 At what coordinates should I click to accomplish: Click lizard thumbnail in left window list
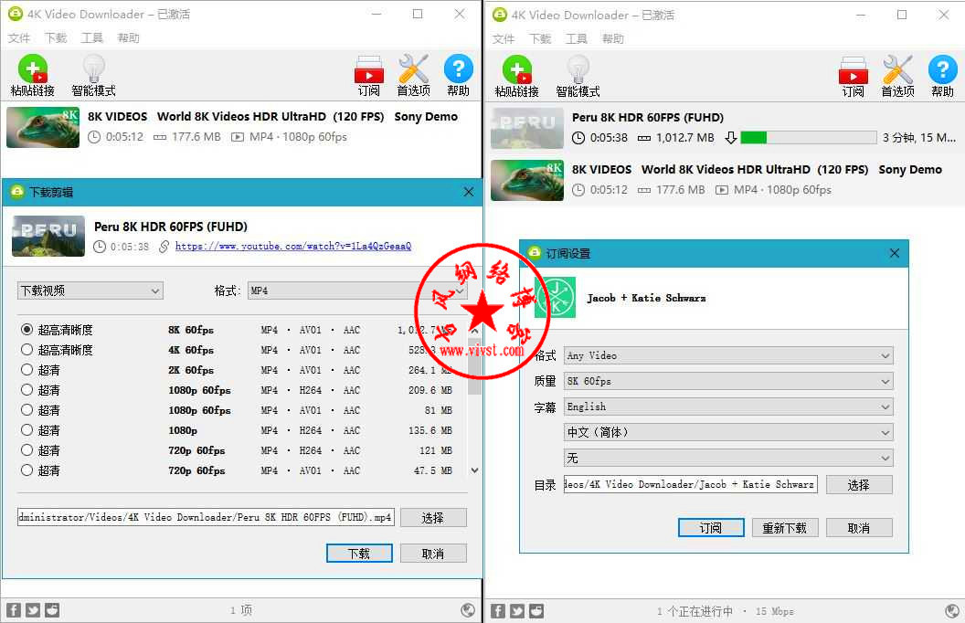[42, 127]
